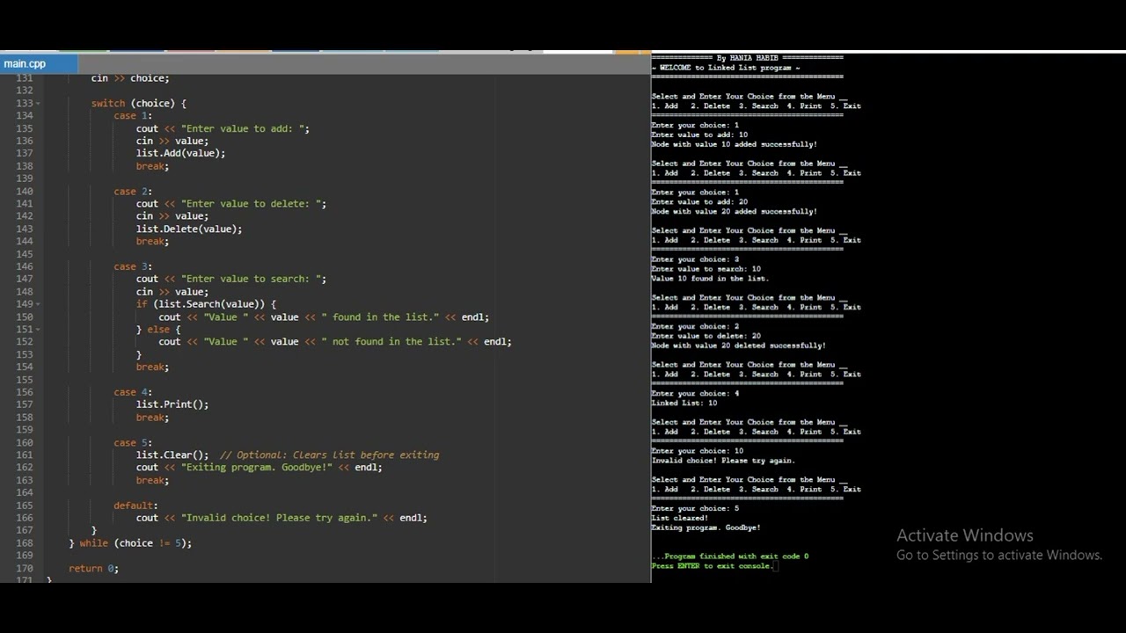
Task: Click 'Enter your choice: 2' in console
Action: tap(696, 326)
